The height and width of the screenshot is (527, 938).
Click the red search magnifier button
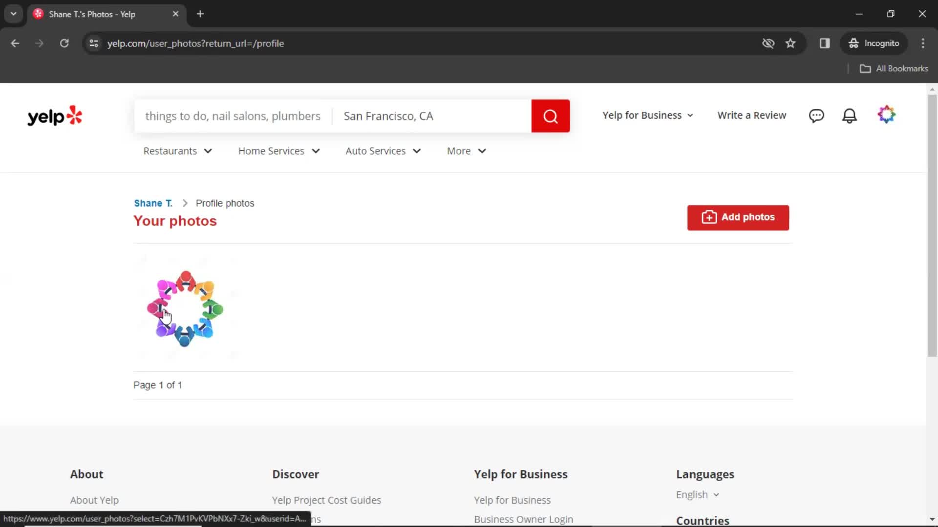(x=550, y=116)
